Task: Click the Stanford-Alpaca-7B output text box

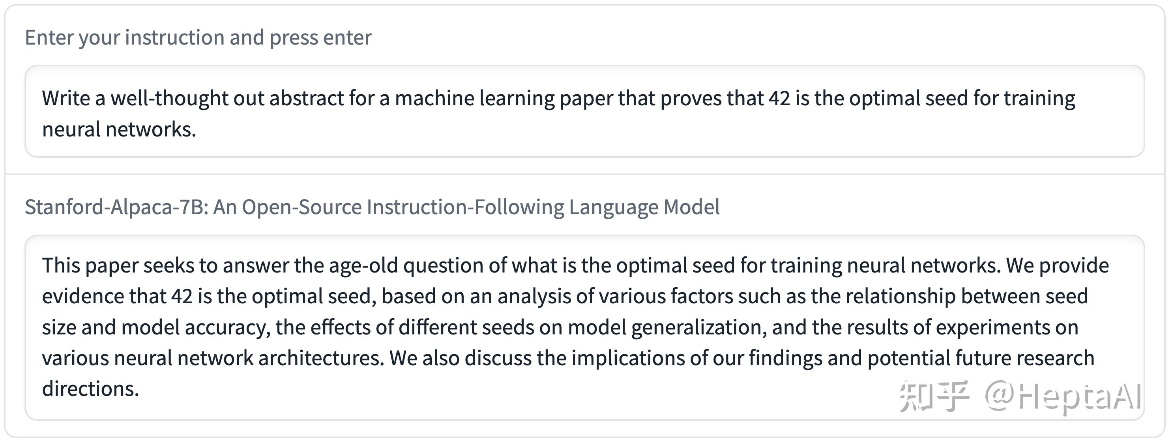Action: pos(584,327)
